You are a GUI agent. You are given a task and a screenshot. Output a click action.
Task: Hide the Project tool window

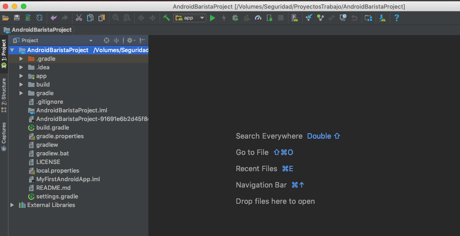point(142,40)
